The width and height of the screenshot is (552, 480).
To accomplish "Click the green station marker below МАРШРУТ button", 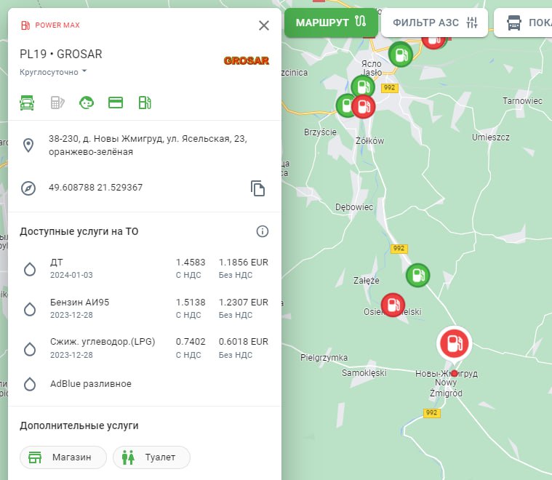I will (x=399, y=54).
